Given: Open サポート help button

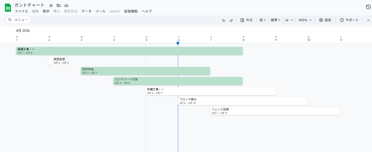Looking at the screenshot, I should (349, 20).
